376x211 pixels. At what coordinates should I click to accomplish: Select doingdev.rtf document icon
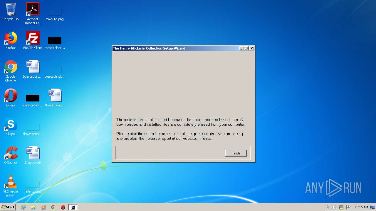(x=33, y=156)
